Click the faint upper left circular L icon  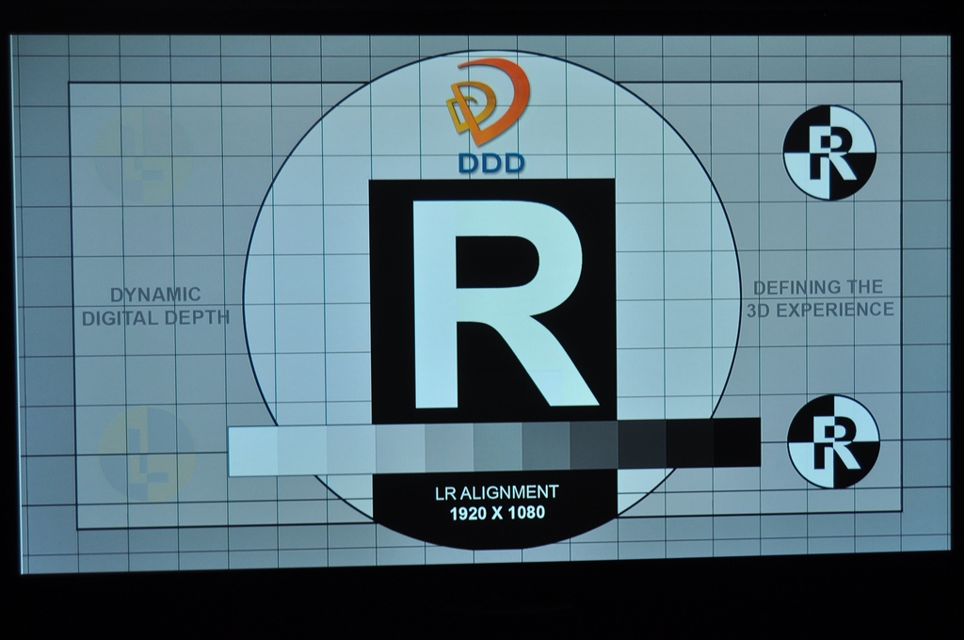[x=142, y=156]
